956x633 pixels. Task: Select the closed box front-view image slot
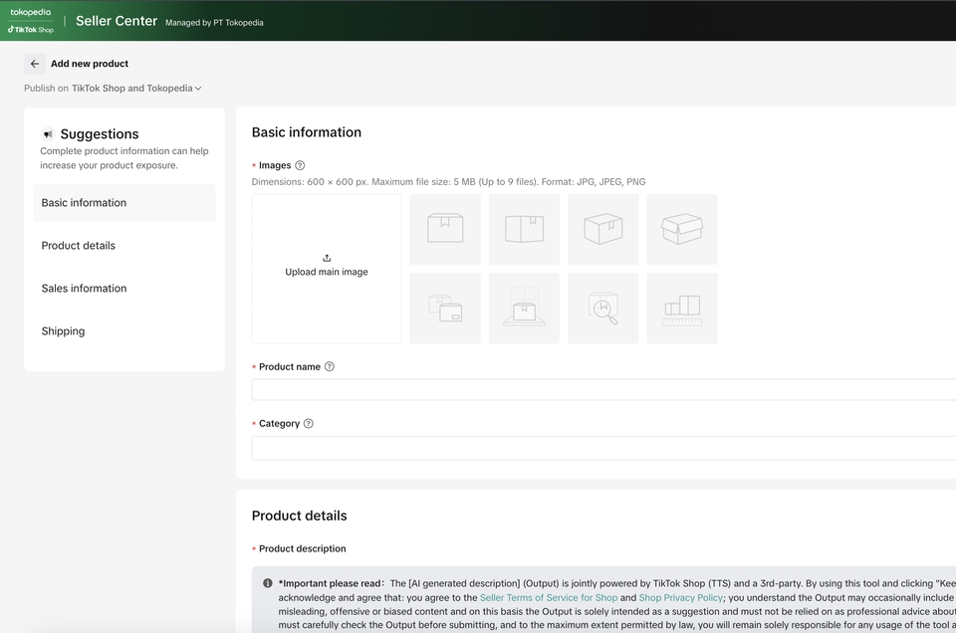[x=445, y=229]
